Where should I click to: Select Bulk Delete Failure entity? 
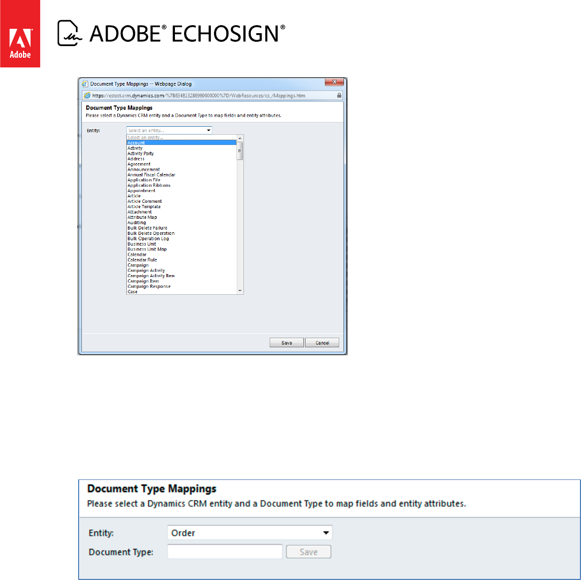tap(181, 228)
